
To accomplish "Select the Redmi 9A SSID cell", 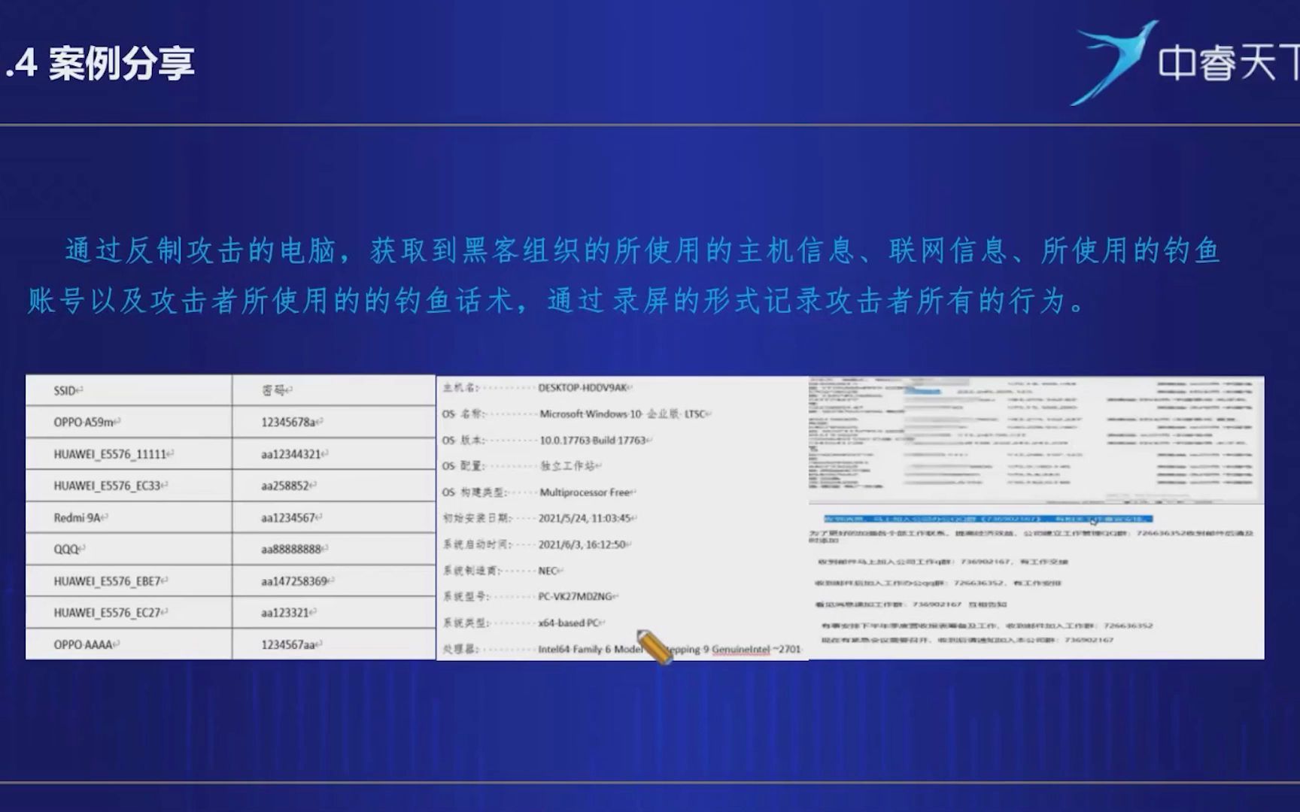I will (129, 517).
